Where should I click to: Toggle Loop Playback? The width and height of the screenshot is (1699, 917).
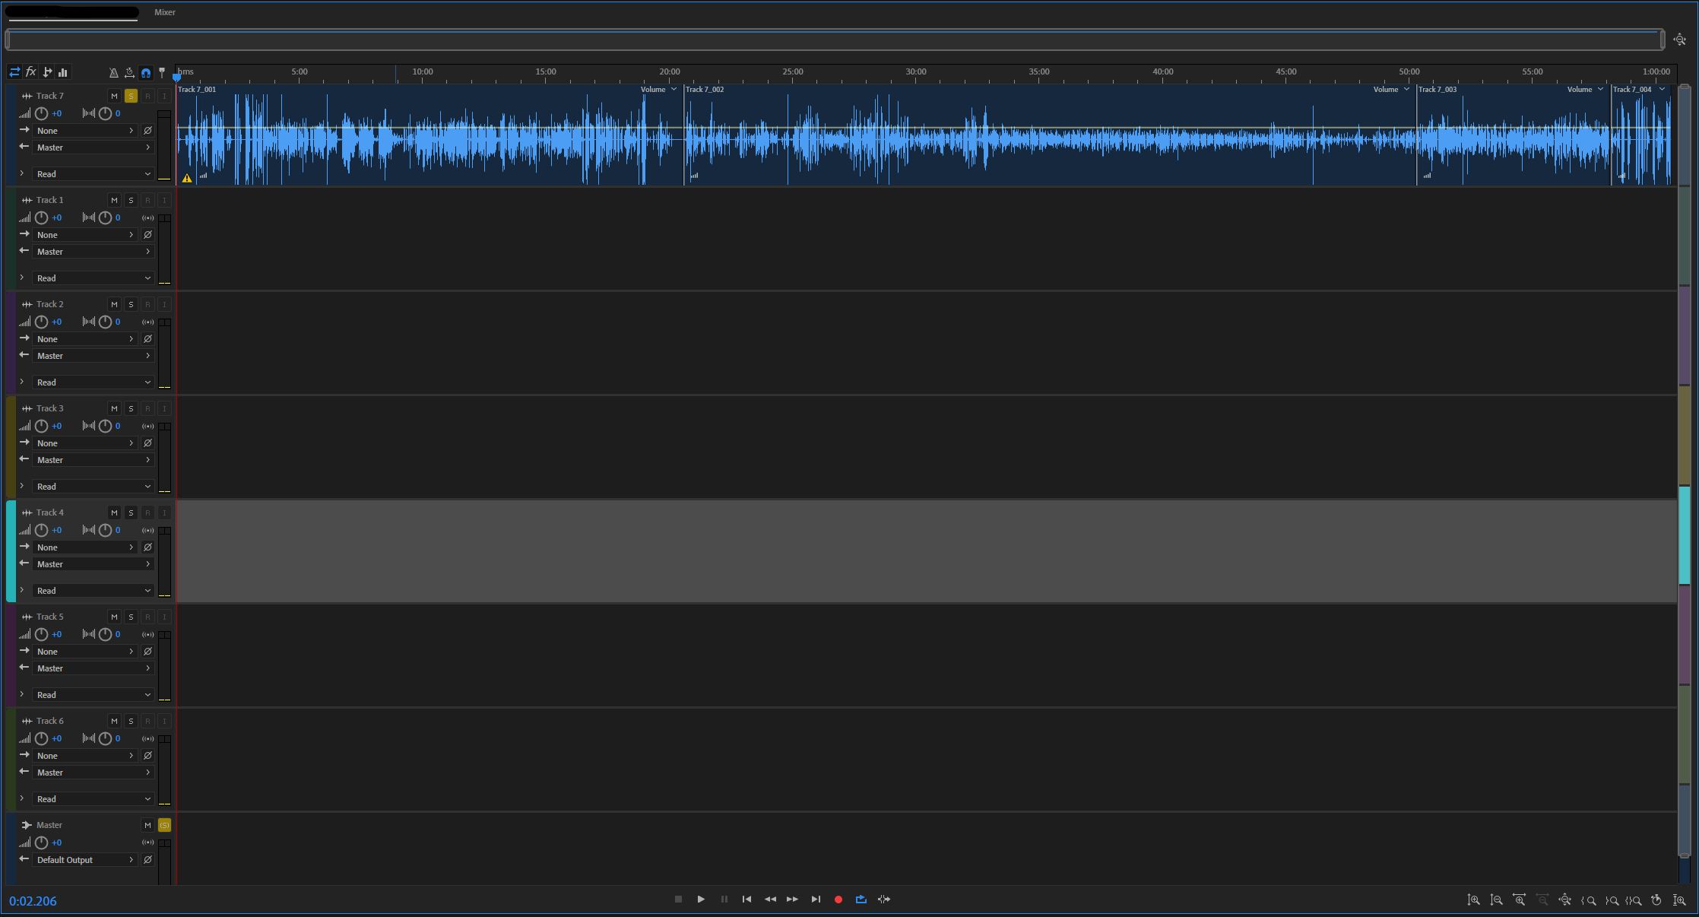pyautogui.click(x=861, y=900)
